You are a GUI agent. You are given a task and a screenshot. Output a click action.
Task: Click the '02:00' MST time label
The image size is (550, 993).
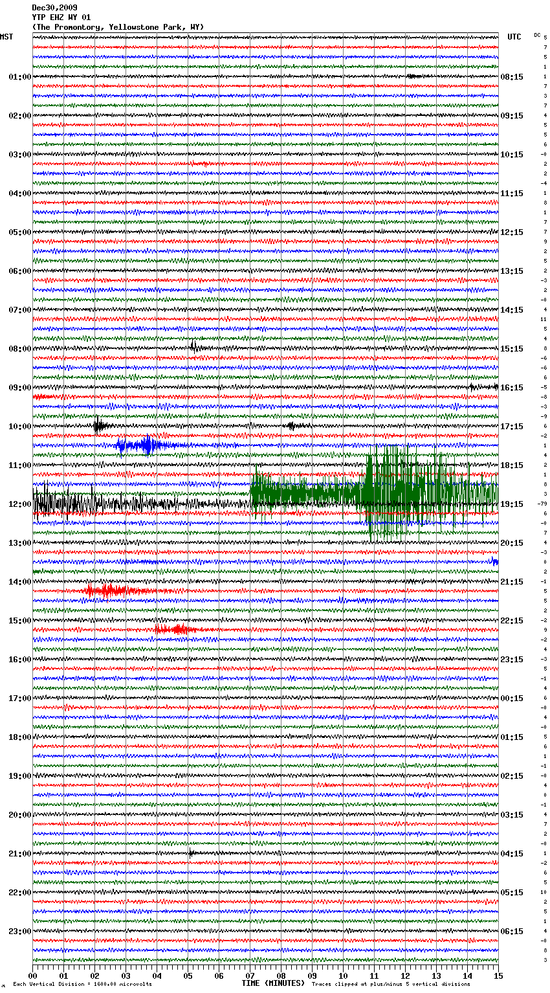[x=20, y=116]
